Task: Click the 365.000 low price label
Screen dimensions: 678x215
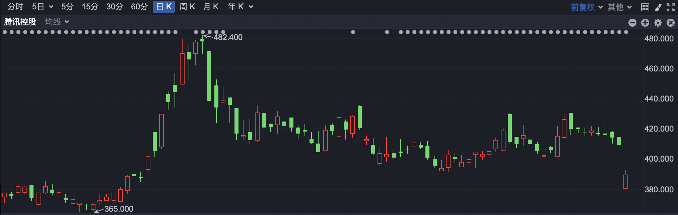Action: click(x=119, y=209)
